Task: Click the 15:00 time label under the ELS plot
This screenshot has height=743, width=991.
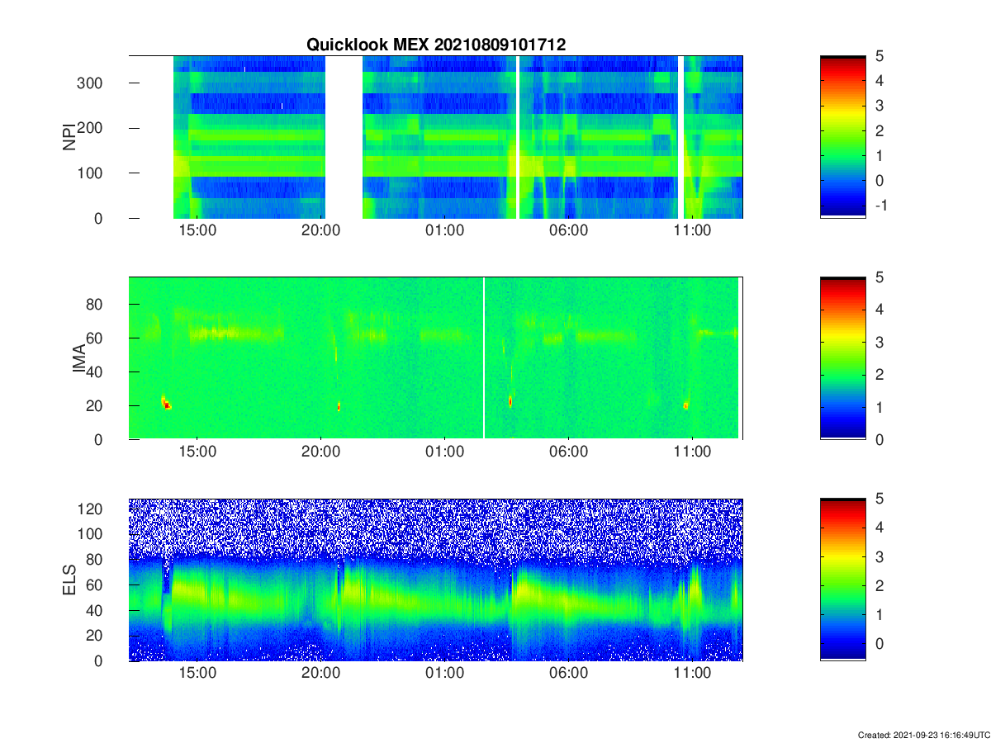Action: [197, 673]
